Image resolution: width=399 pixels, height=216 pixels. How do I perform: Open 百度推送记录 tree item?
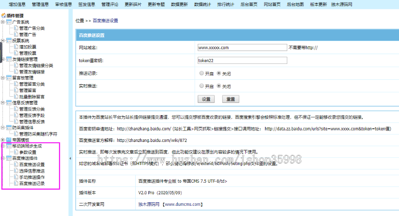click(x=32, y=183)
